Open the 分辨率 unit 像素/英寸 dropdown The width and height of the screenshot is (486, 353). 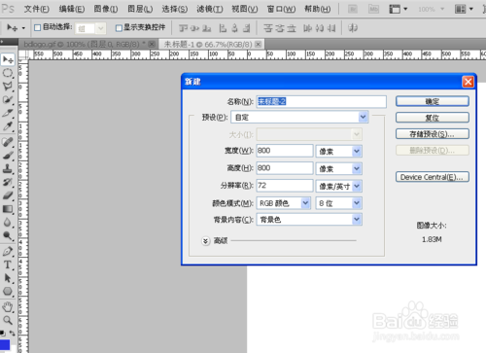click(x=357, y=186)
